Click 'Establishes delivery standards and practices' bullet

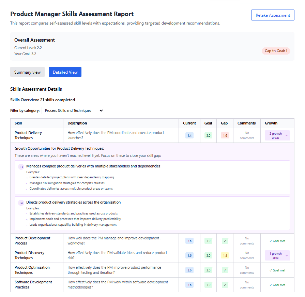74,213
